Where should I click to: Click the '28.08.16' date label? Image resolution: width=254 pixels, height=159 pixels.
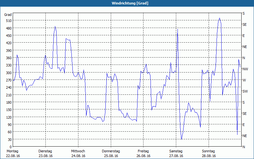coord(209,156)
